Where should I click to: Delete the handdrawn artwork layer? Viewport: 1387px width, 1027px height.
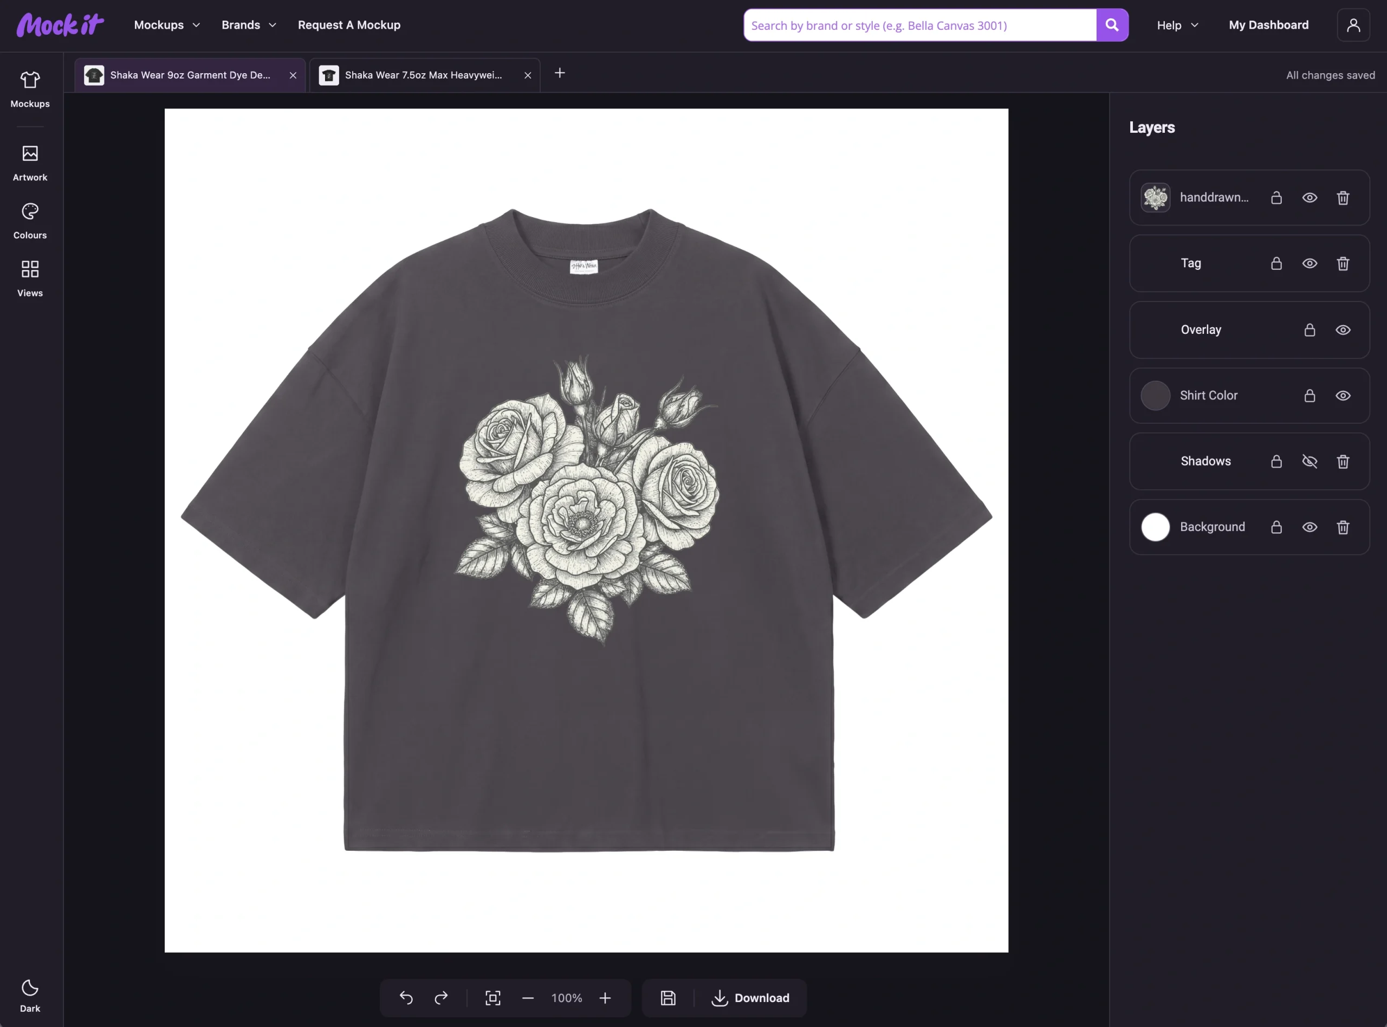[1343, 198]
